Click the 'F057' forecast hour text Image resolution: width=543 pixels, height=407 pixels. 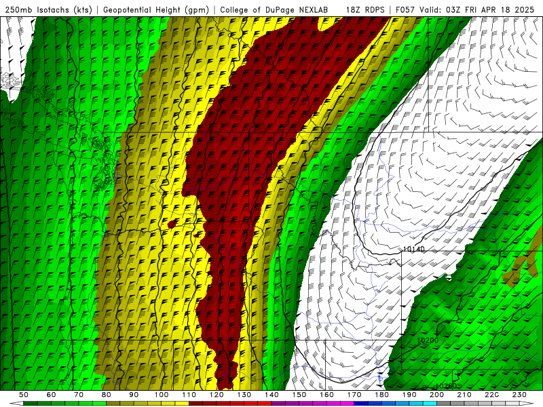tap(406, 9)
